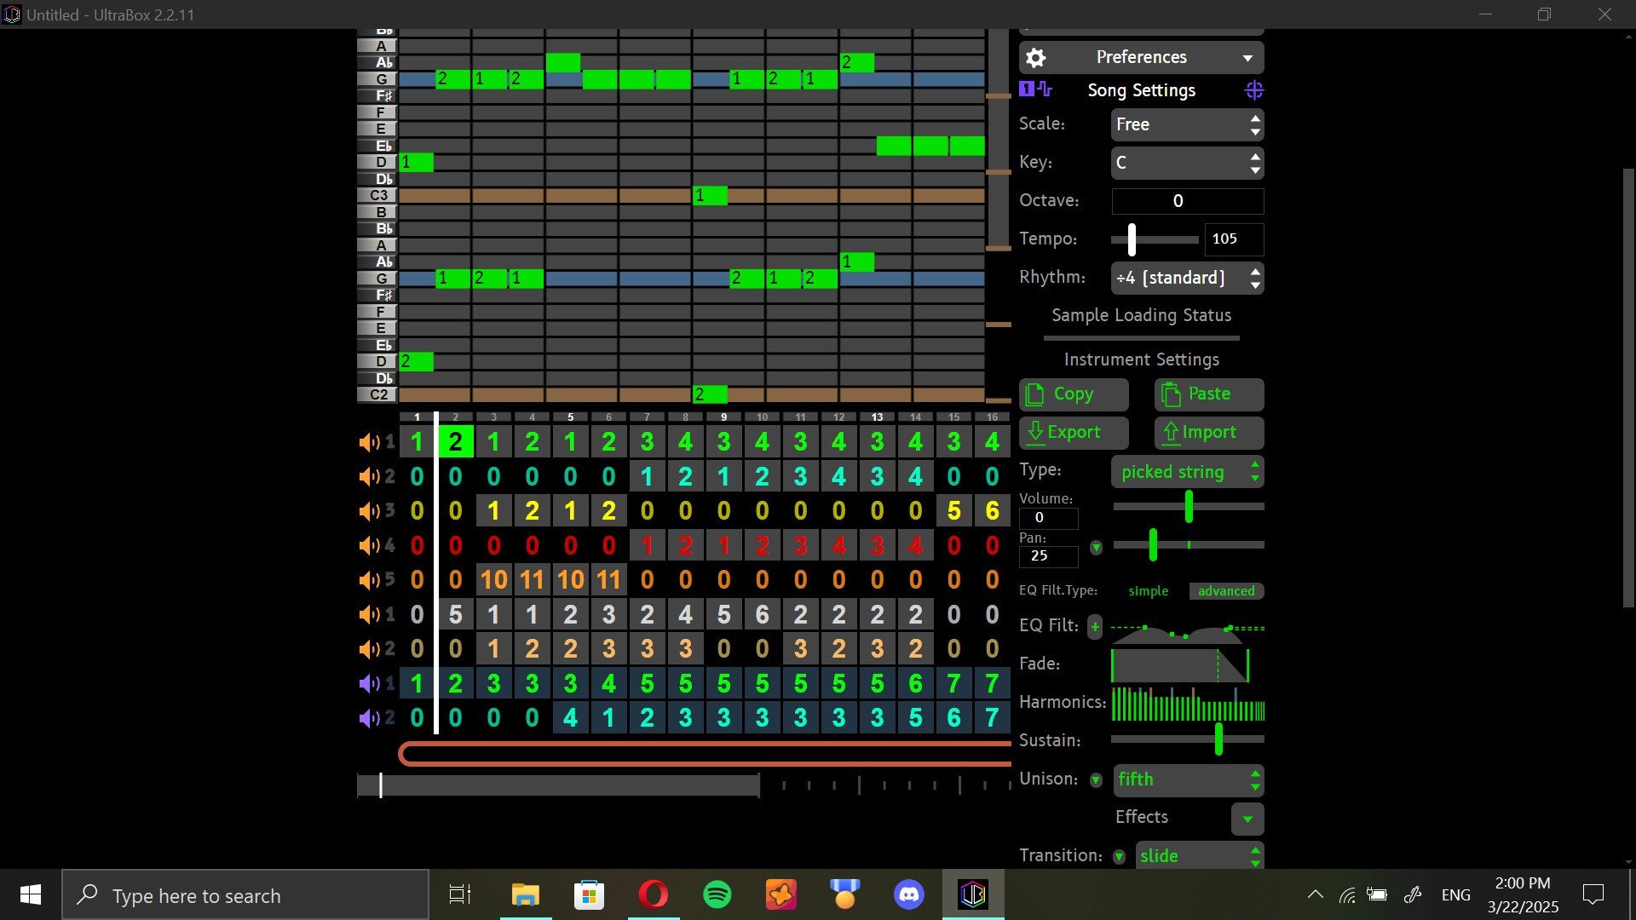The image size is (1636, 920).
Task: Open Opera browser from taskbar
Action: coord(654,895)
